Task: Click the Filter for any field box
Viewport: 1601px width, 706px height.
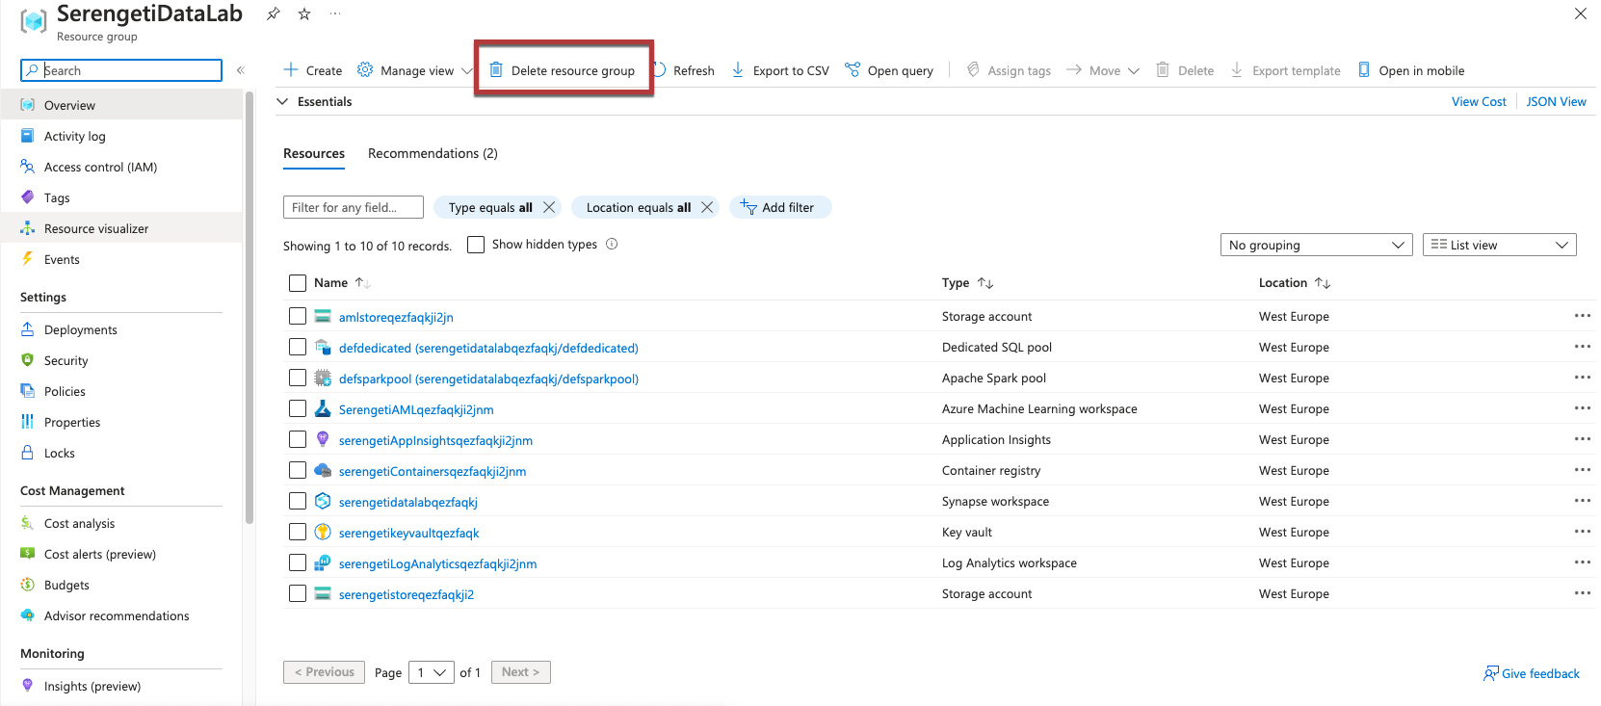Action: click(354, 207)
